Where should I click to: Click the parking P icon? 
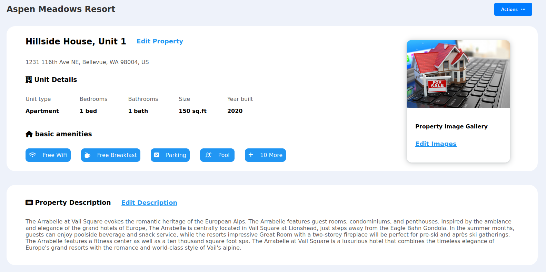pos(157,155)
